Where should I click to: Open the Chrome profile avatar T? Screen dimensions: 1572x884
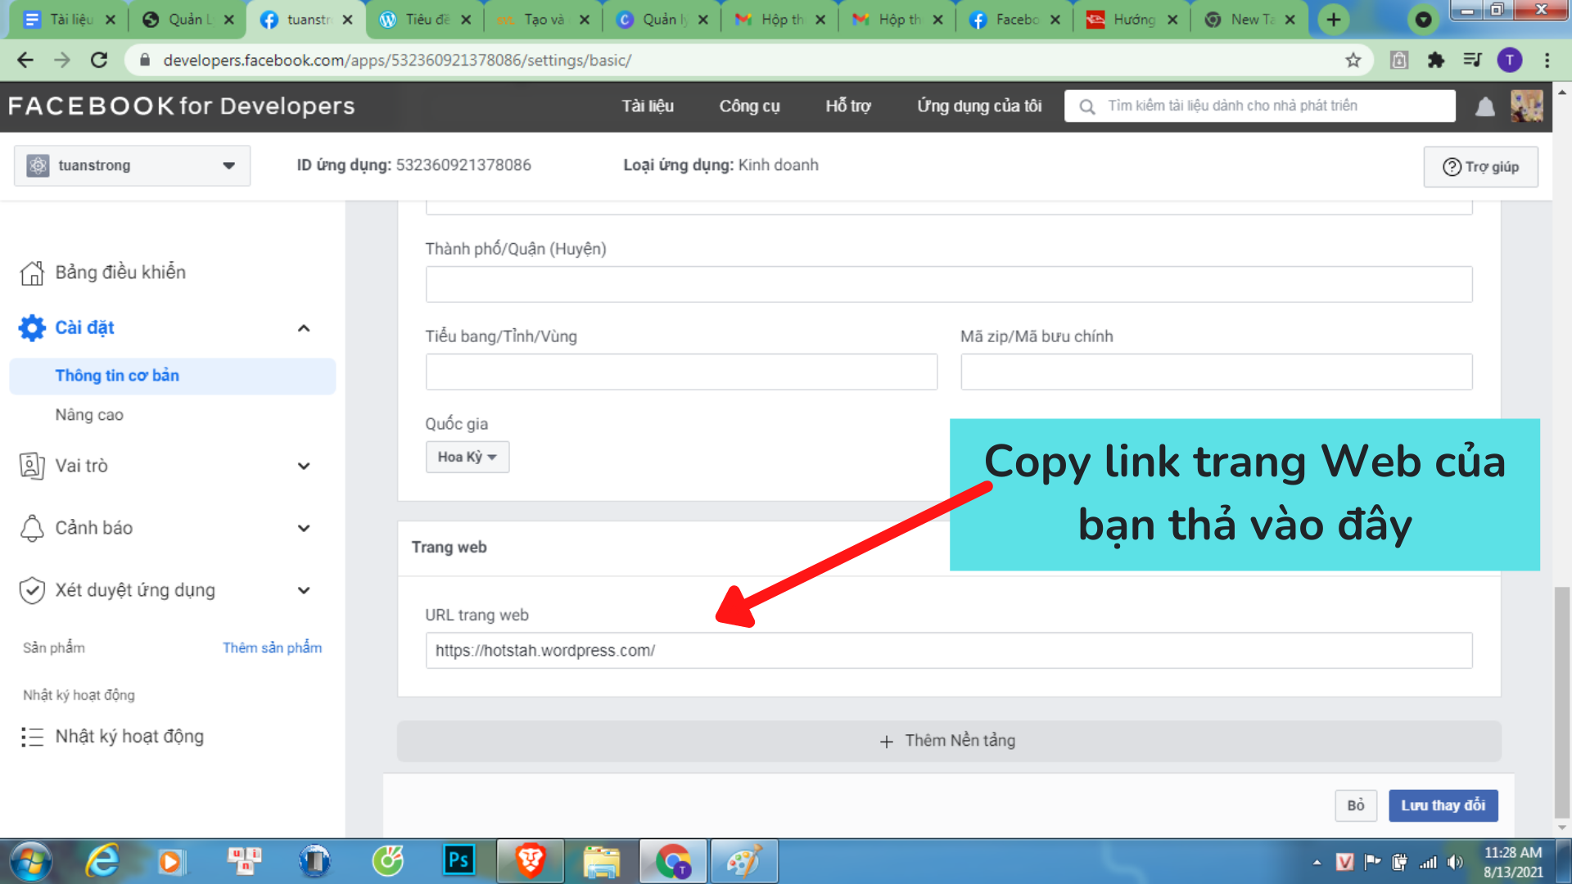pyautogui.click(x=1509, y=60)
